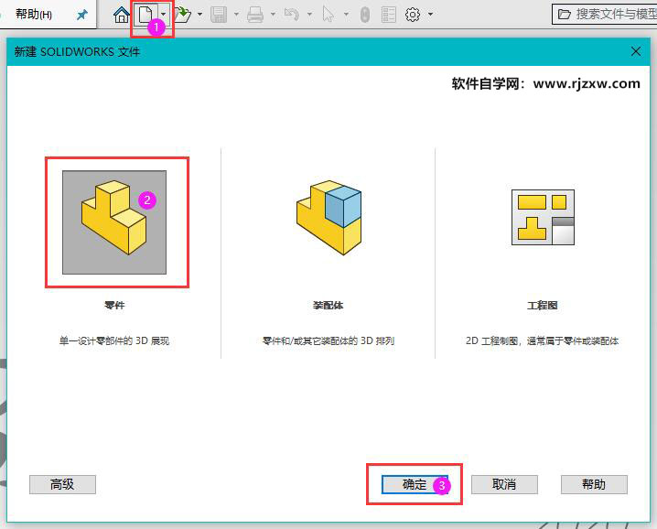657x529 pixels.
Task: Expand the Select tool dropdown arrow
Action: [346, 15]
